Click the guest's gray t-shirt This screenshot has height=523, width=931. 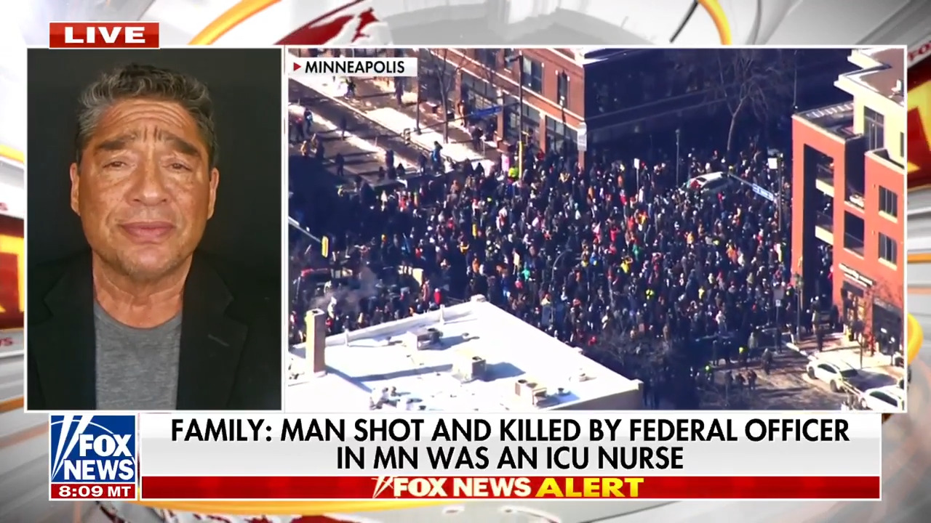click(137, 360)
